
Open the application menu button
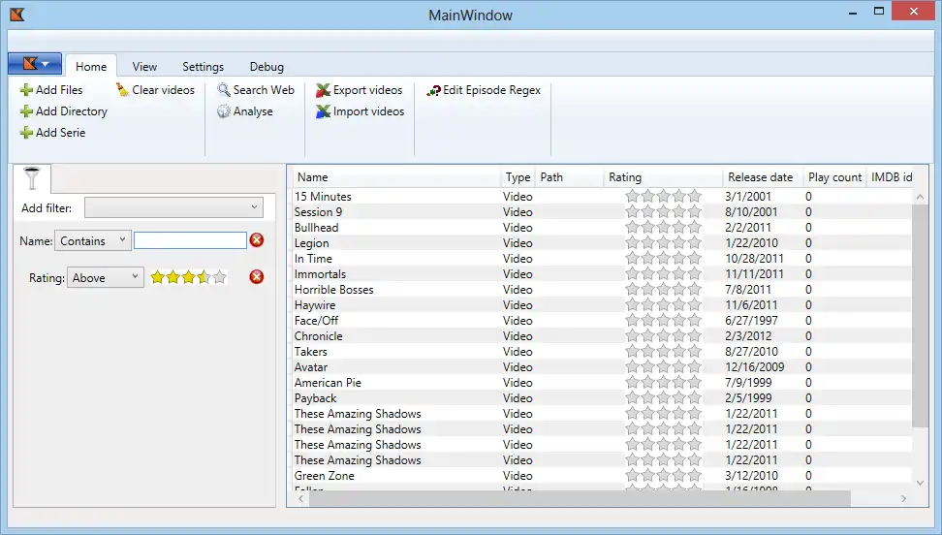pos(35,64)
